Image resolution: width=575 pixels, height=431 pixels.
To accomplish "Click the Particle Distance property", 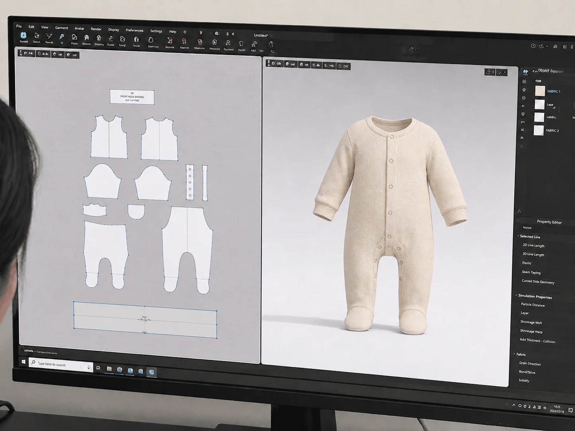I will point(533,305).
